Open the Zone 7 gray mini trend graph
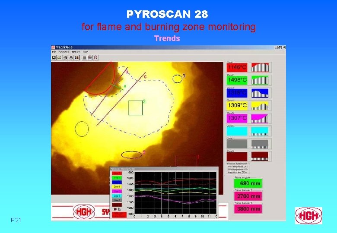Viewport: 337px width, 233px height. (x=260, y=144)
